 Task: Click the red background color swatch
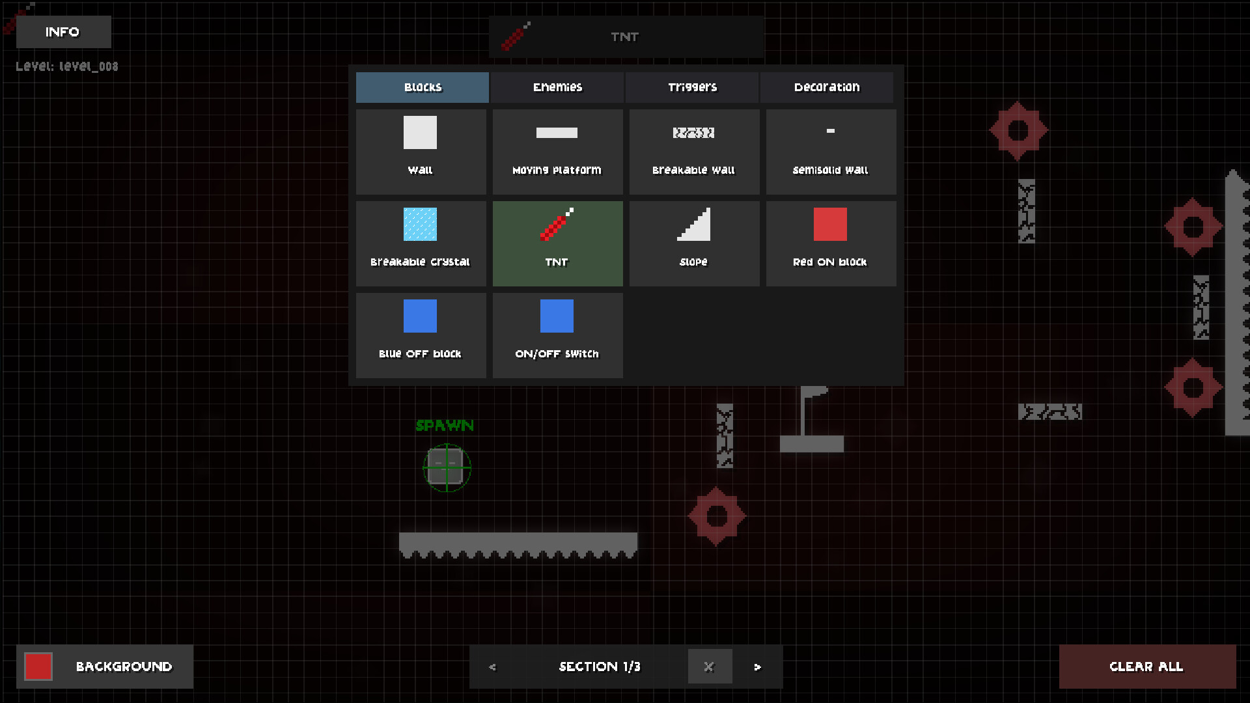point(38,667)
